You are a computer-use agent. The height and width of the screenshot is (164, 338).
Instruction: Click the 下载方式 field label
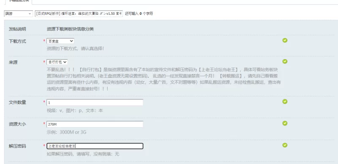(x=17, y=41)
